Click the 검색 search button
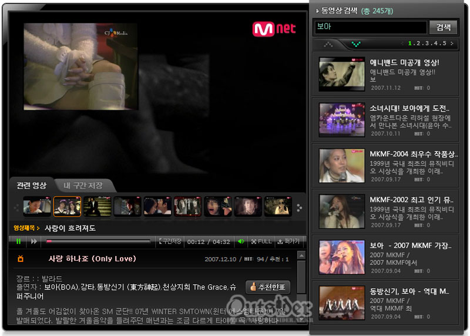470x336 pixels. coord(444,27)
